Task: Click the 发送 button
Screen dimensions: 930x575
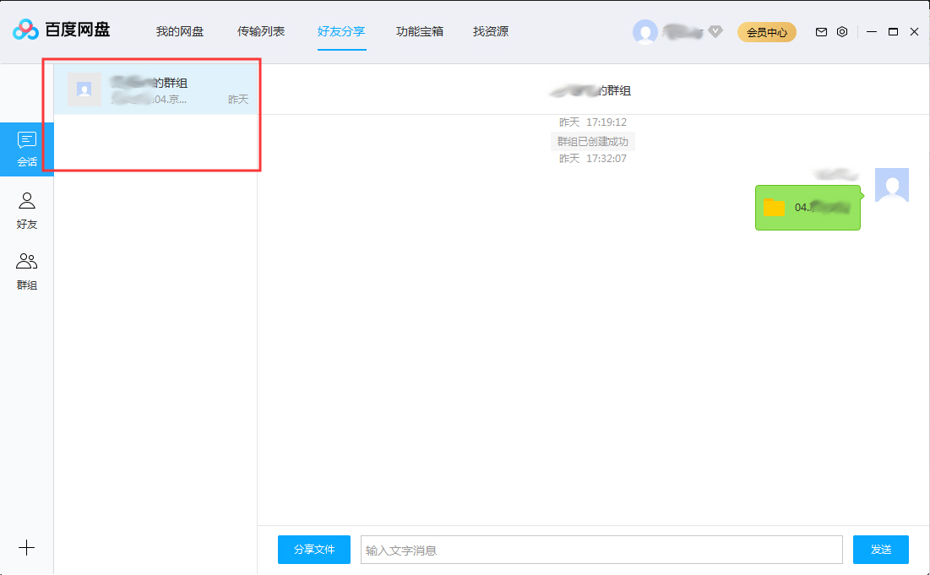Action: tap(880, 549)
